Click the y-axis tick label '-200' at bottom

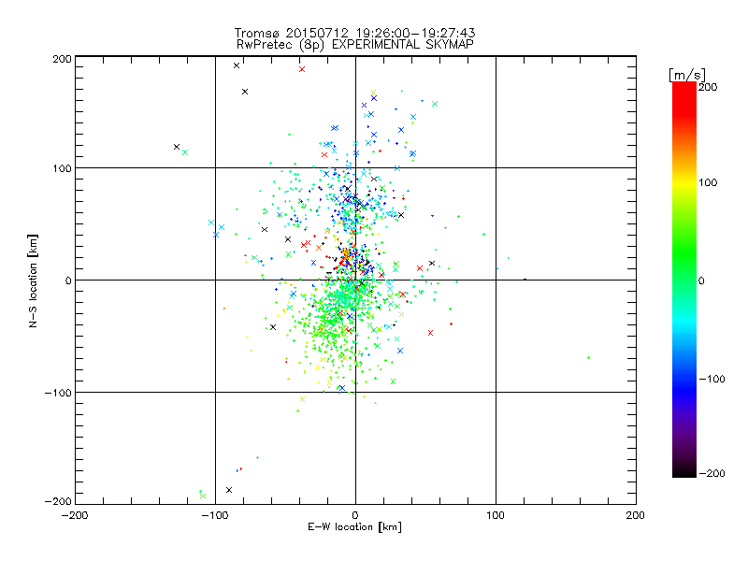[x=58, y=501]
